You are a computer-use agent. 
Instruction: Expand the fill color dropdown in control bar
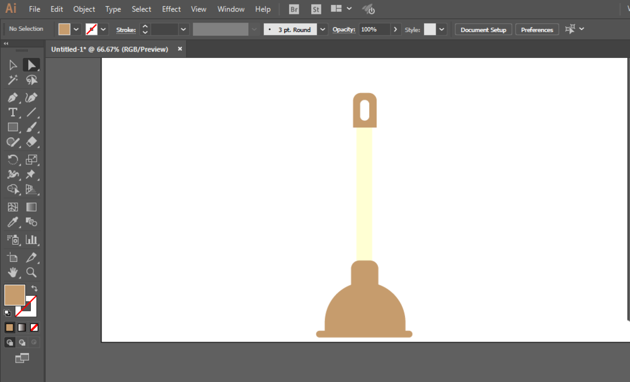(x=76, y=30)
